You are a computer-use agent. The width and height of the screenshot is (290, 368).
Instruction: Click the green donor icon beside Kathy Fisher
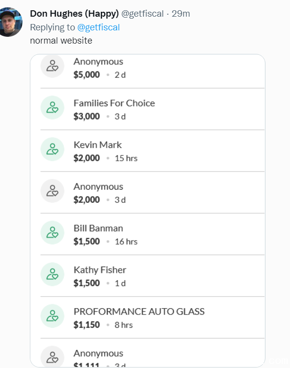52,274
